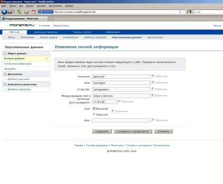223x184 pixels.
Task: Select the Moneta.Ru browser tab
Action: (24, 19)
